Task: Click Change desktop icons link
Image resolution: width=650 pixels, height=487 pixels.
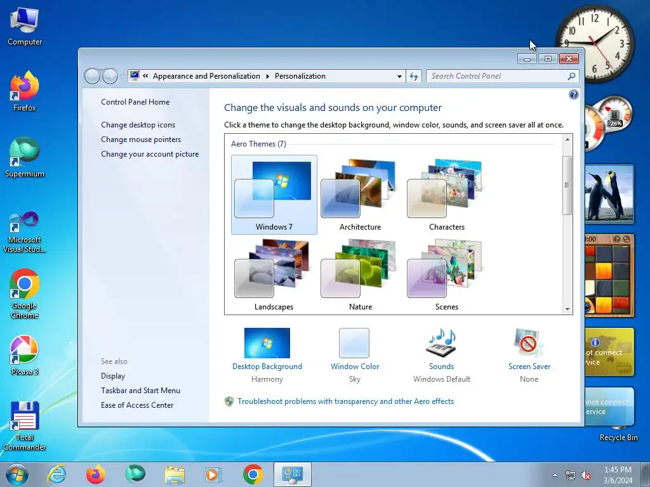Action: coord(138,125)
